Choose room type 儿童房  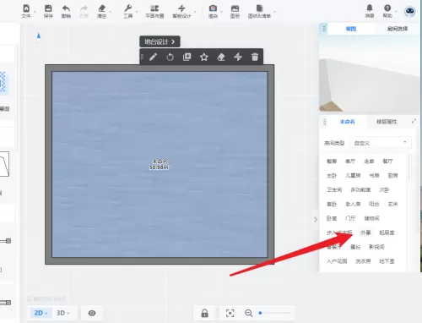pyautogui.click(x=353, y=176)
